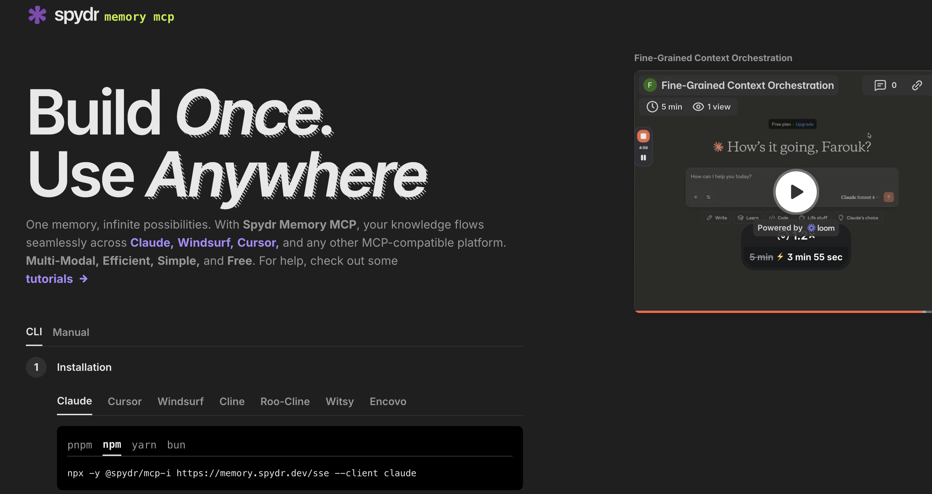The height and width of the screenshot is (494, 932).
Task: Select the Windsurf client tab
Action: click(x=181, y=402)
